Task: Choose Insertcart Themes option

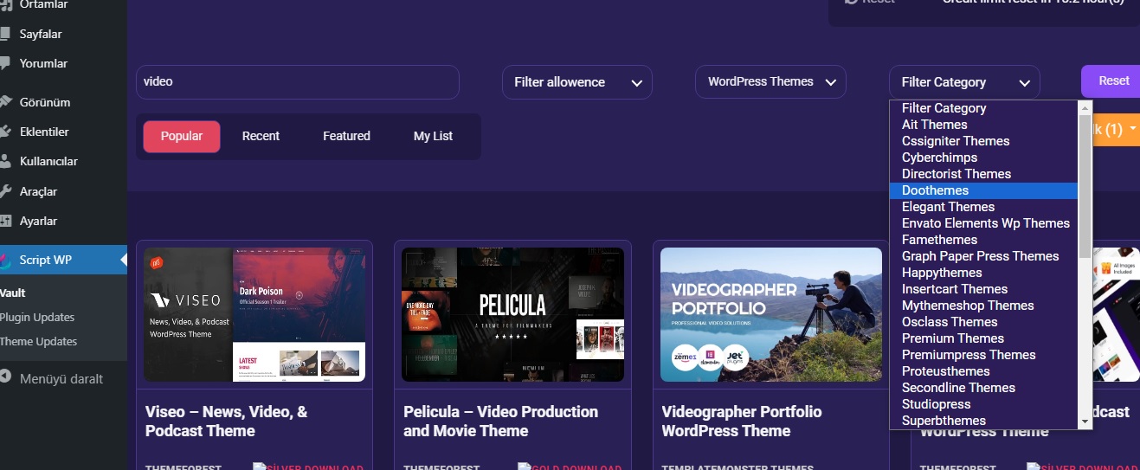Action: 983,289
